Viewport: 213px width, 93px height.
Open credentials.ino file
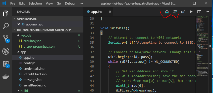[x=34, y=69]
